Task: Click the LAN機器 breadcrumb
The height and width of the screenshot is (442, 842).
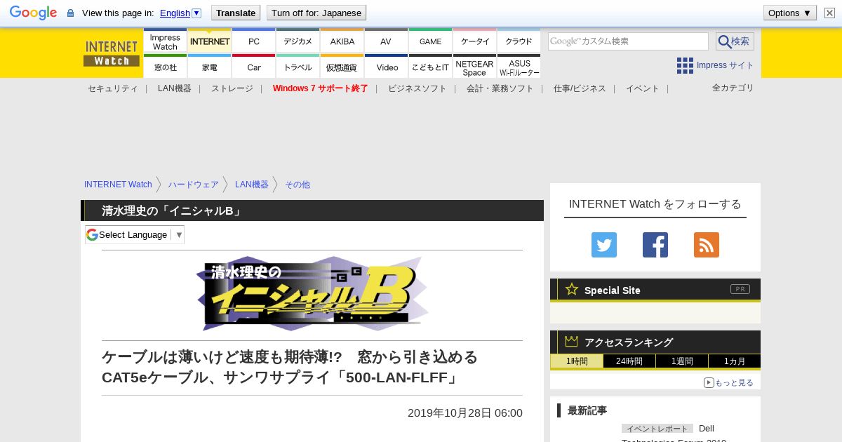Action: tap(252, 185)
